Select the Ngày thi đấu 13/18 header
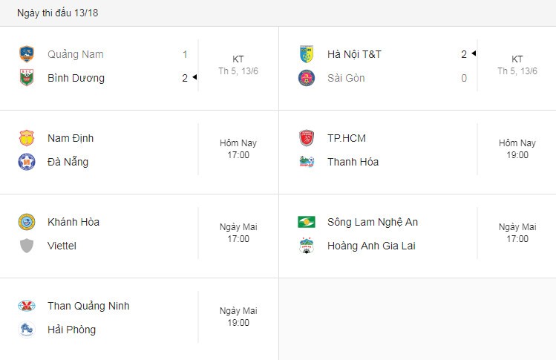The image size is (556, 360). click(x=57, y=13)
